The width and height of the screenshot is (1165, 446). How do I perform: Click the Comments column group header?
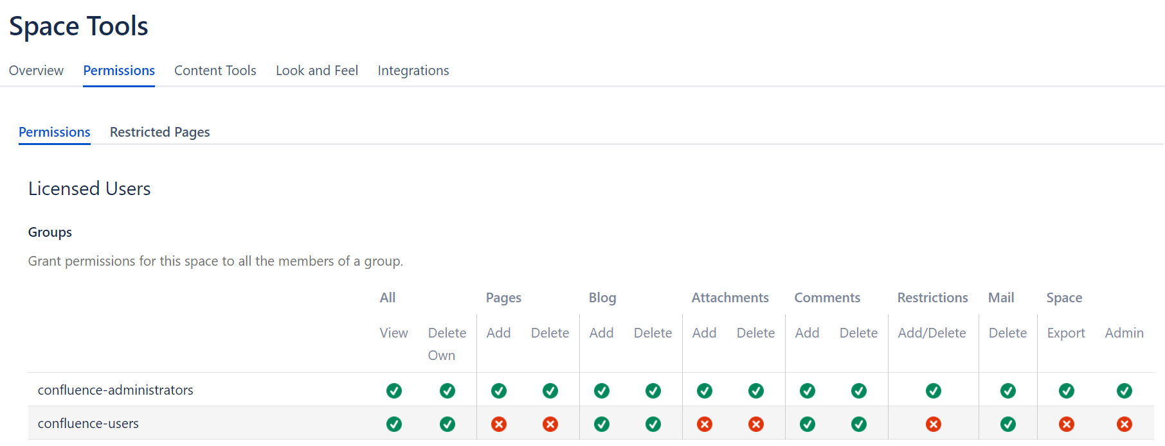827,298
